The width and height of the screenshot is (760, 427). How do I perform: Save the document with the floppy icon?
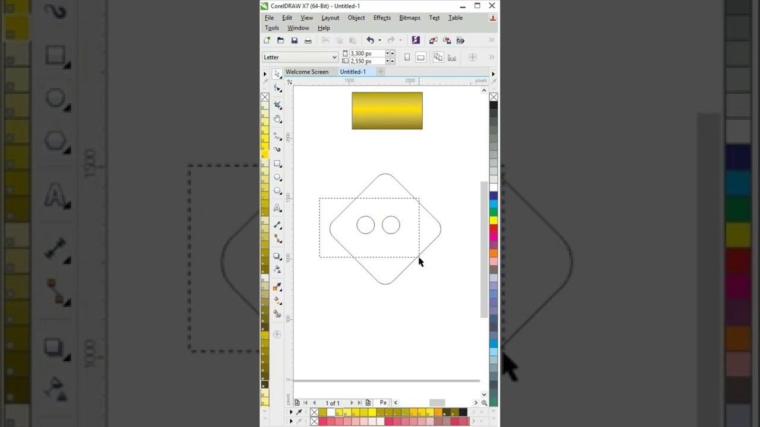click(294, 40)
